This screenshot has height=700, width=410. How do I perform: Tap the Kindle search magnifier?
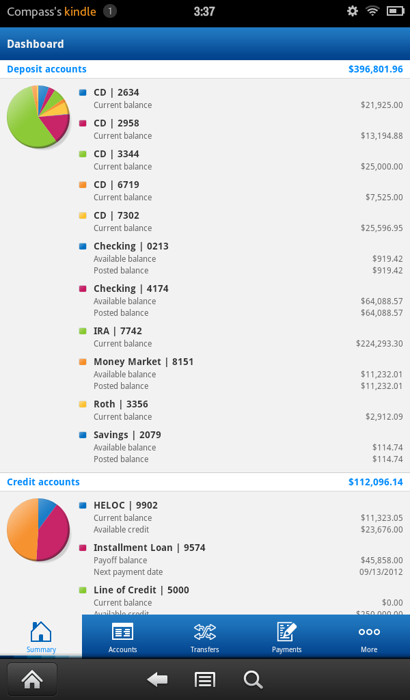coord(253,679)
